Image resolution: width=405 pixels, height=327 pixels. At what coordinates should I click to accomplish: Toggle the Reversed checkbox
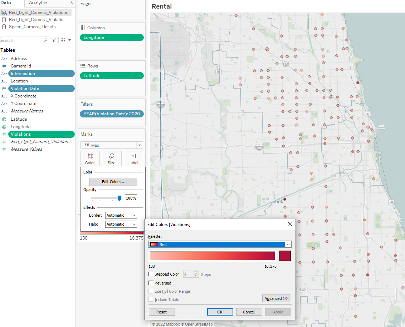(151, 283)
